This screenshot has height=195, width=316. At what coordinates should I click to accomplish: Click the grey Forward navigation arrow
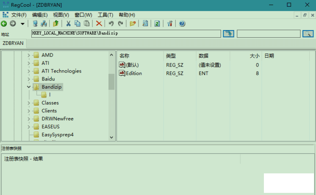13,24
